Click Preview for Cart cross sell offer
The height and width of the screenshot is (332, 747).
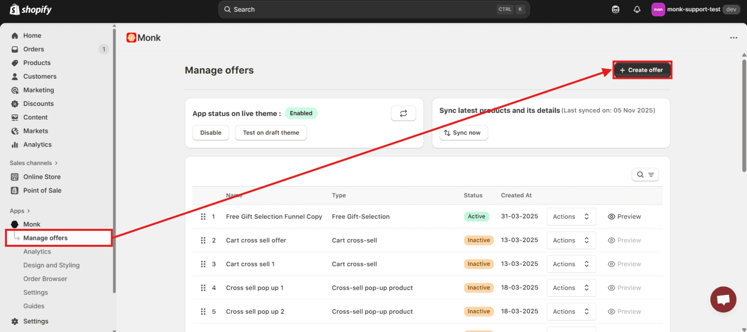(x=624, y=241)
